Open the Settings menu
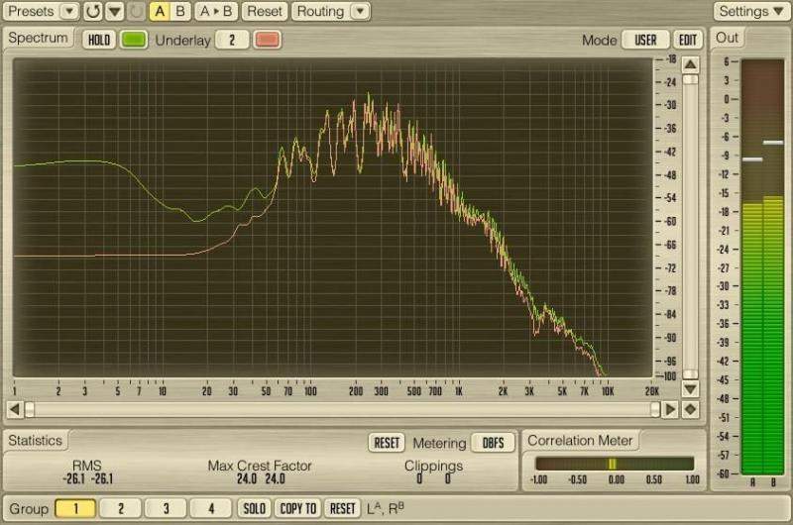 coord(750,12)
